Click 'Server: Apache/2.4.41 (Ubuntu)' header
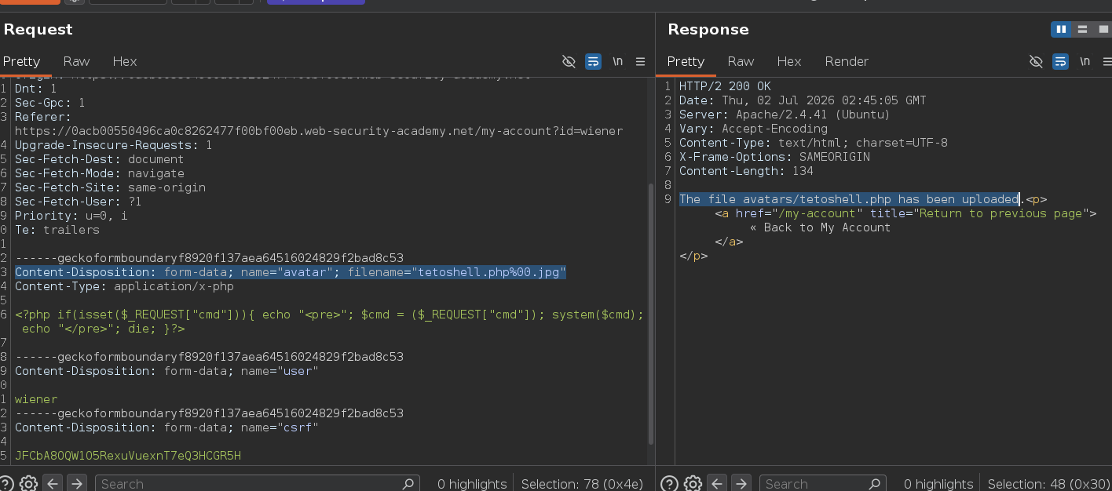 785,115
